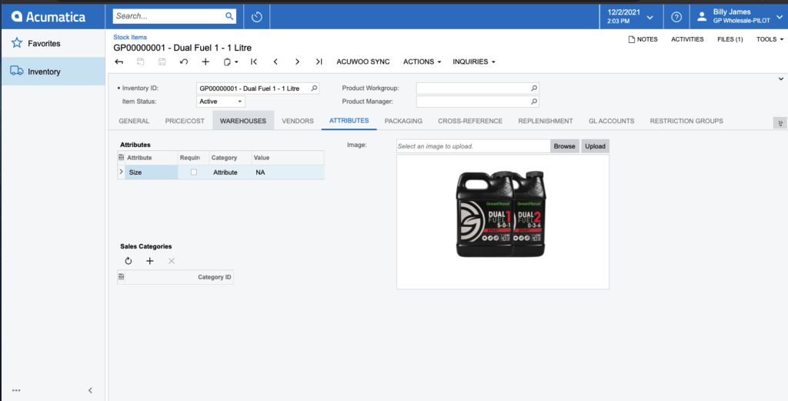
Task: Open the RESTRICTION GROUPS tab
Action: [686, 121]
